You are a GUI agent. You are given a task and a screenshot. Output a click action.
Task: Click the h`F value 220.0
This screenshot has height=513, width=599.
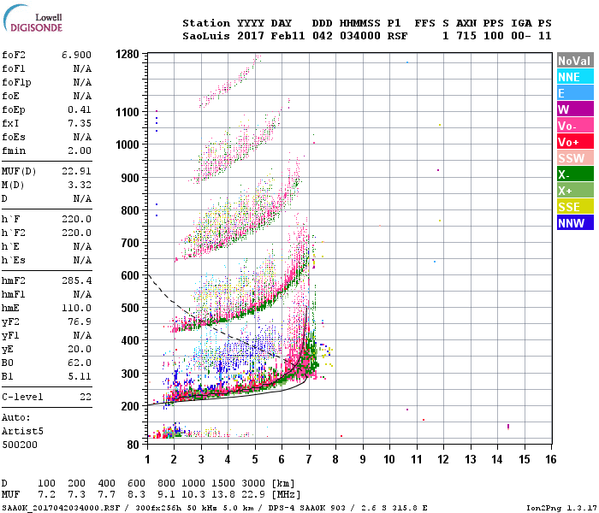pos(76,220)
